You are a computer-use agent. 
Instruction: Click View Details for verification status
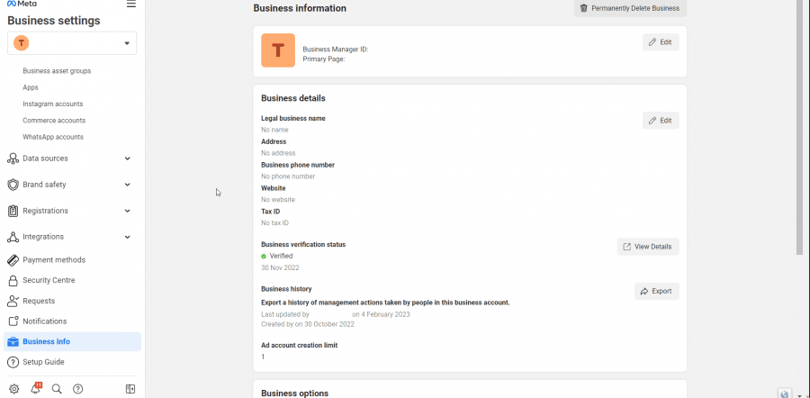coord(648,247)
